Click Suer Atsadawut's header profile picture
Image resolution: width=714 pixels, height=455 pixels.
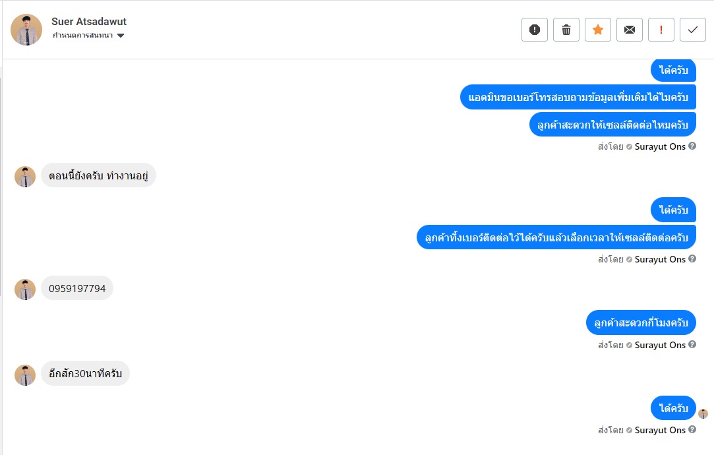pyautogui.click(x=26, y=30)
